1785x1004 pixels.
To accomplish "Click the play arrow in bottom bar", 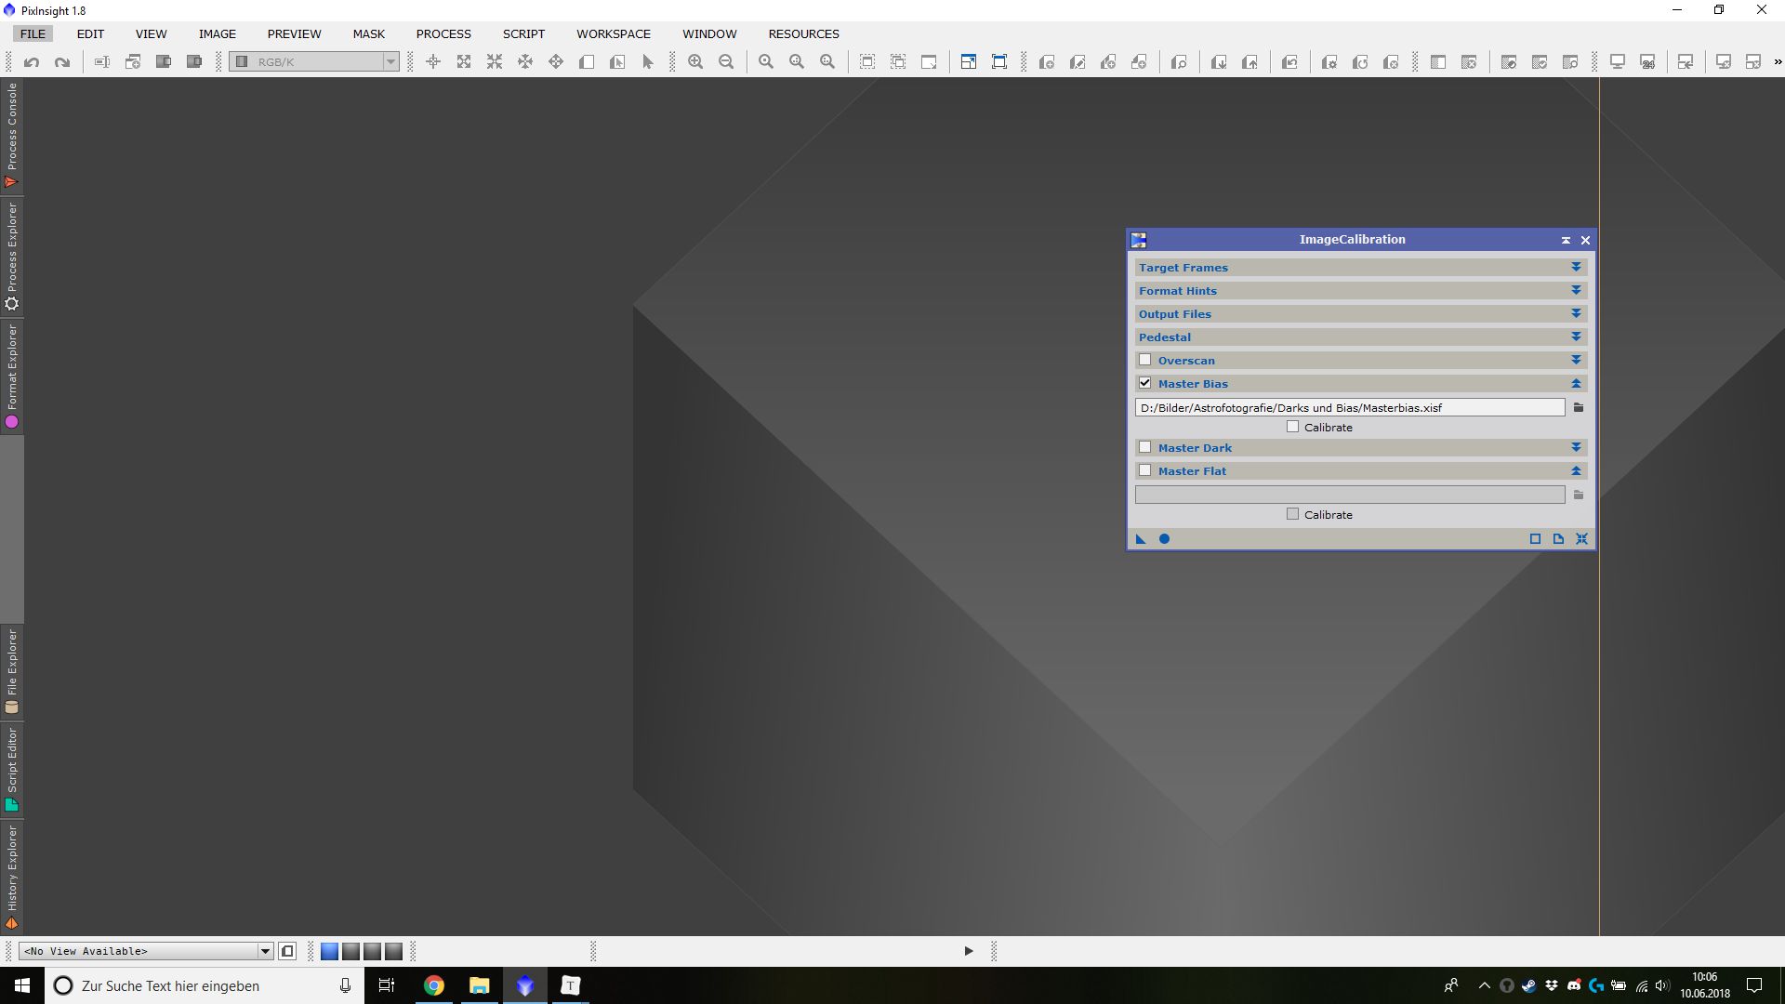I will coord(969,951).
